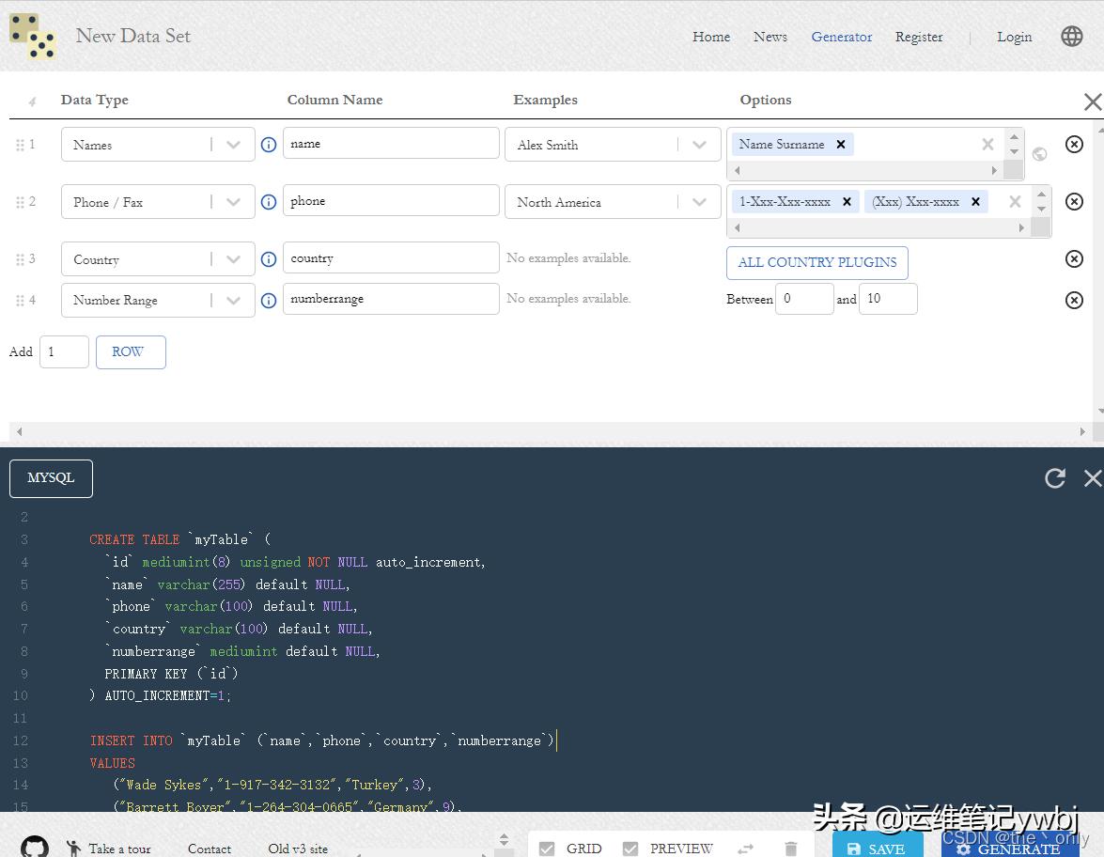Open the North America examples dropdown
This screenshot has width=1104, height=857.
click(699, 202)
